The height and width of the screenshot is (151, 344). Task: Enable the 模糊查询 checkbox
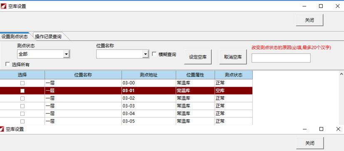coord(154,54)
